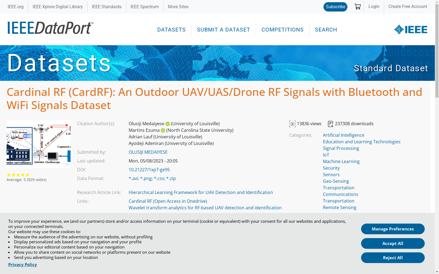Open submitter OLUSIJI MEDAIYESE profile link

click(148, 152)
